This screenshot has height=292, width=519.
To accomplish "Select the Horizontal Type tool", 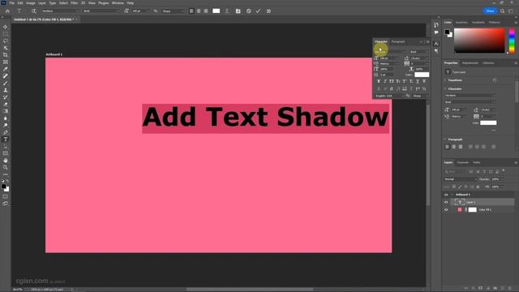I will coord(6,140).
